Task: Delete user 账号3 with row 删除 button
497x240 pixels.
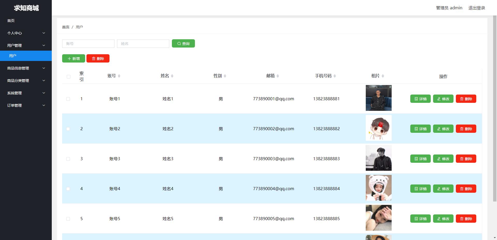Action: click(x=466, y=159)
